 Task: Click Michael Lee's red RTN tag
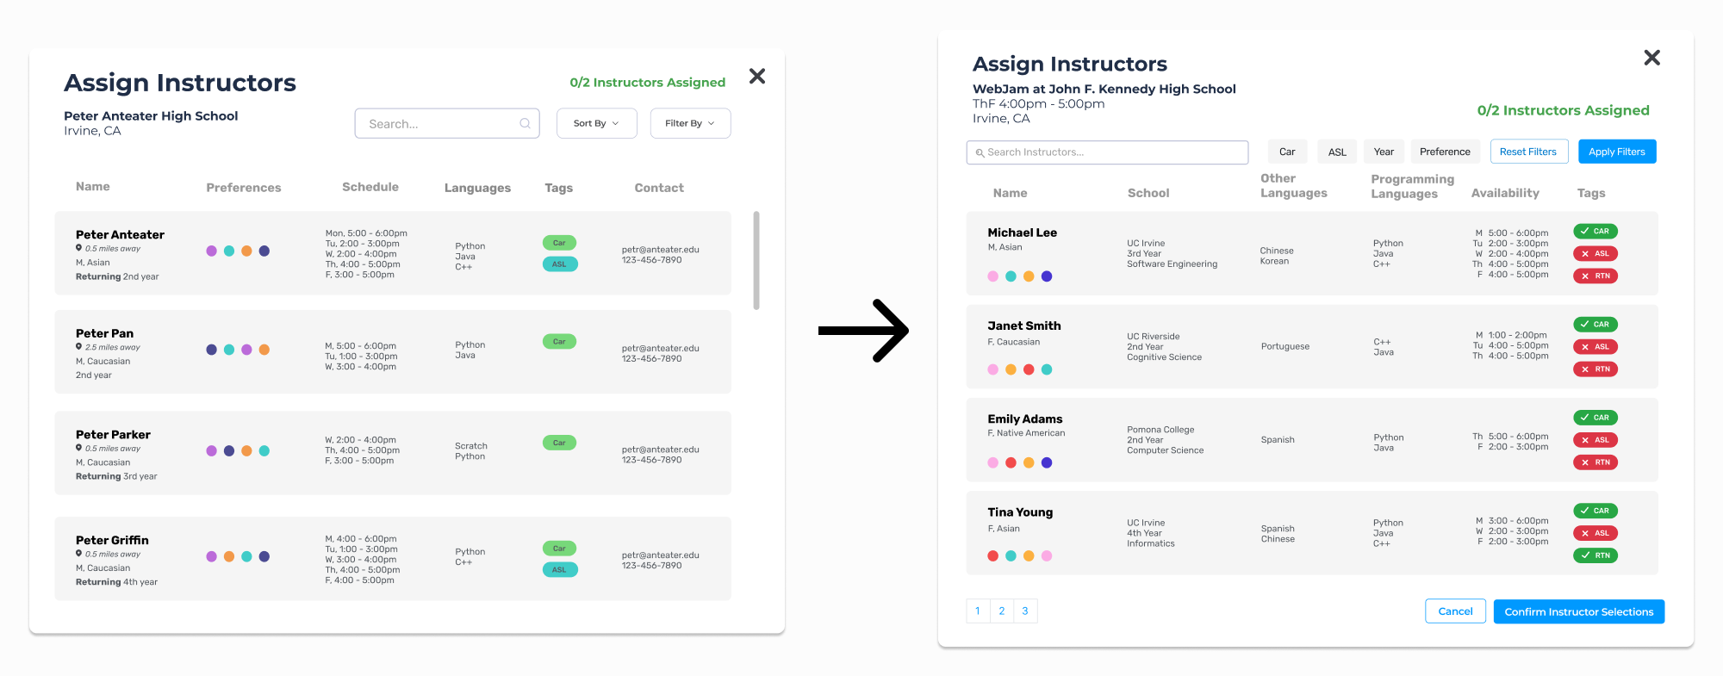[x=1595, y=276]
